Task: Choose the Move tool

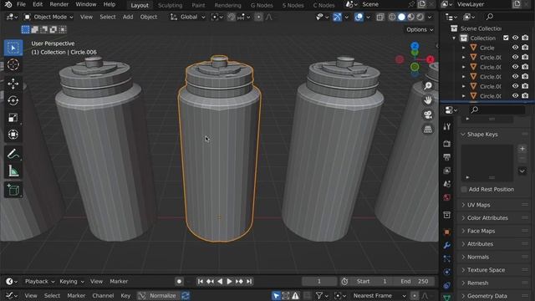Action: point(13,84)
